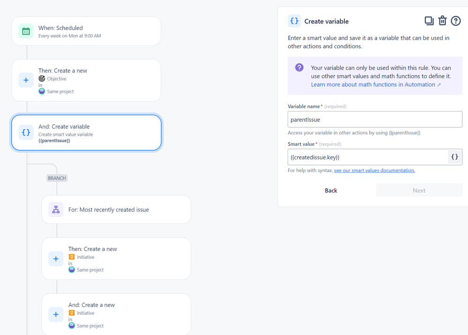Click the purple question mark info icon

tap(299, 68)
